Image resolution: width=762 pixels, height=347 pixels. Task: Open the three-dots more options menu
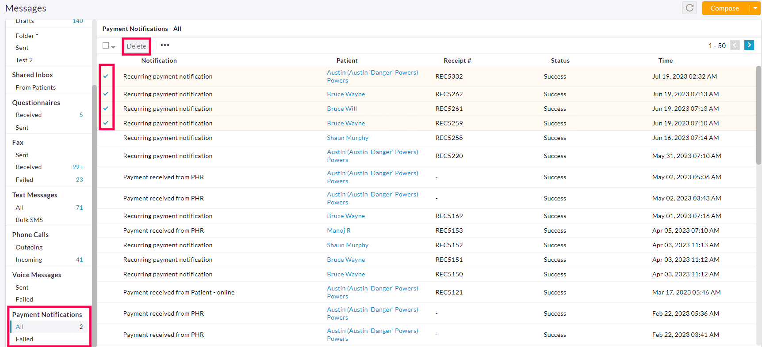(165, 45)
